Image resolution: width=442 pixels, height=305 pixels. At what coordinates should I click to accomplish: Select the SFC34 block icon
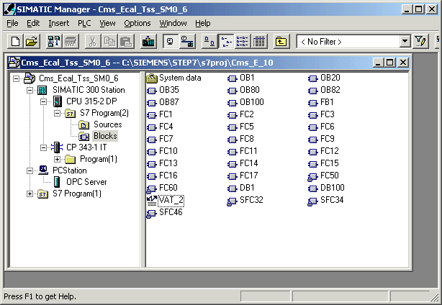pyautogui.click(x=313, y=201)
